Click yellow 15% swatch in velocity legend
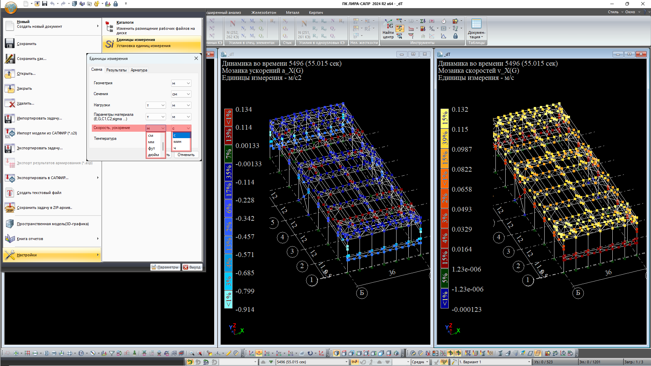This screenshot has height=366, width=651. pos(444,118)
